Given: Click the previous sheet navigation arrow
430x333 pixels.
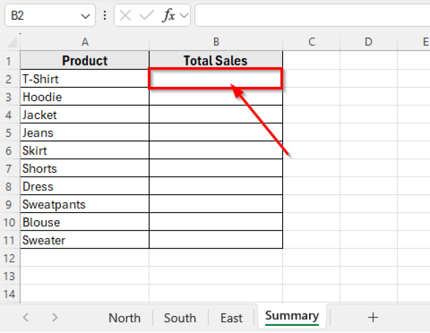Looking at the screenshot, I should tap(25, 318).
